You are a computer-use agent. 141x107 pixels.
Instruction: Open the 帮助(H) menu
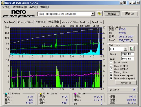(x=45, y=7)
